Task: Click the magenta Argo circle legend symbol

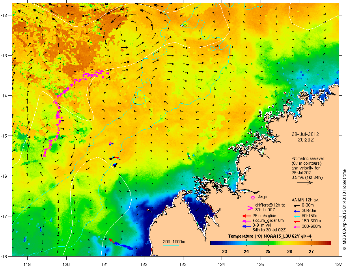Action: [253, 197]
